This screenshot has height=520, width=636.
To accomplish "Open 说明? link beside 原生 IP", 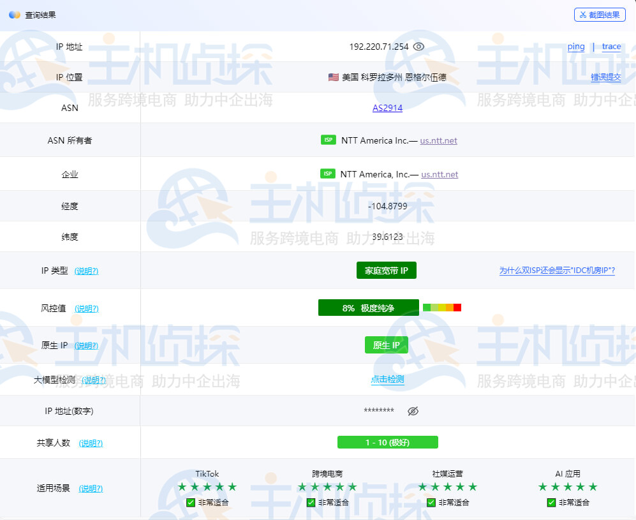I will click(86, 346).
